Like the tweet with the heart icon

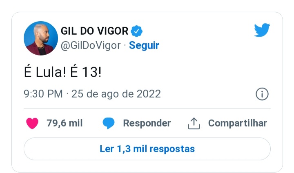tap(32, 123)
